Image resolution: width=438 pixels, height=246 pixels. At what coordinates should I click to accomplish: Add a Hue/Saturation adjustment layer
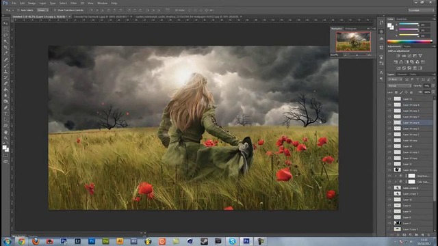coord(396,62)
